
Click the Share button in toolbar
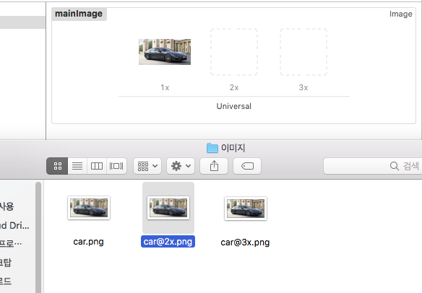214,166
